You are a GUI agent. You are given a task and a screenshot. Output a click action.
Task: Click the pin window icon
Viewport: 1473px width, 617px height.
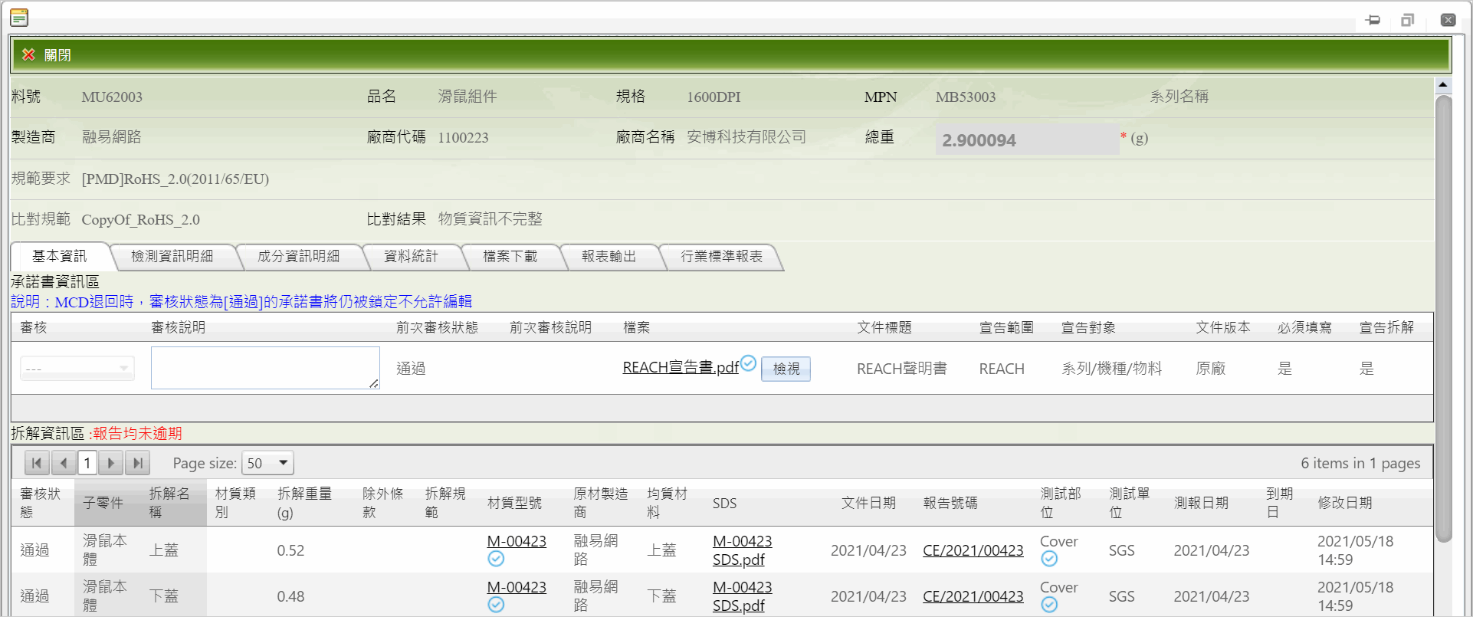[x=1373, y=20]
